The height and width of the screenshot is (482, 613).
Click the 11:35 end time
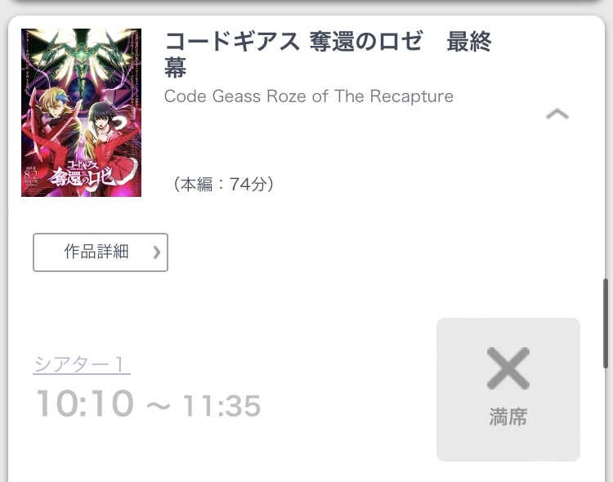click(x=221, y=405)
